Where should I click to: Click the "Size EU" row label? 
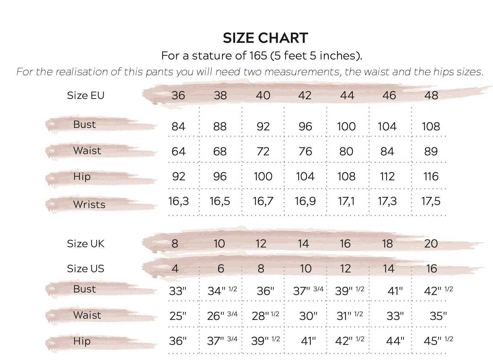(86, 96)
